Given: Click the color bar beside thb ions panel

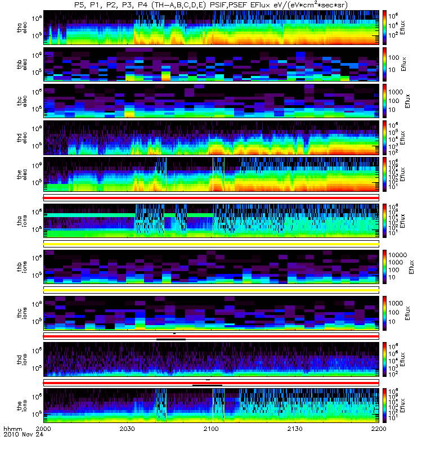Looking at the screenshot, I should click(384, 267).
